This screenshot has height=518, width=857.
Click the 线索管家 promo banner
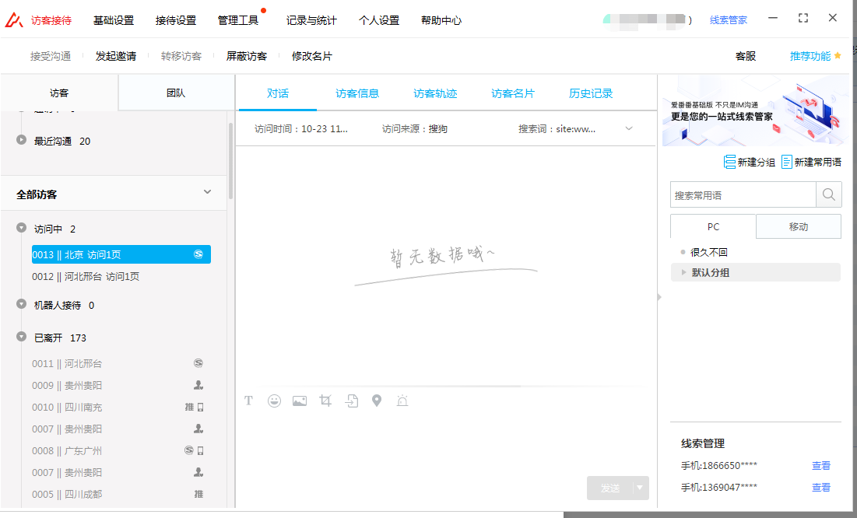(756, 111)
